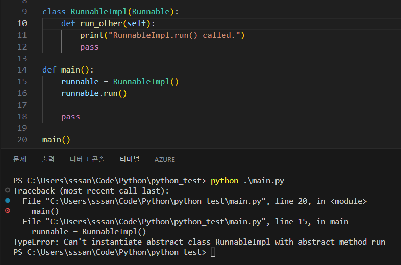Click line number 10 in the gutter
Image resolution: width=401 pixels, height=265 pixels.
pos(22,23)
